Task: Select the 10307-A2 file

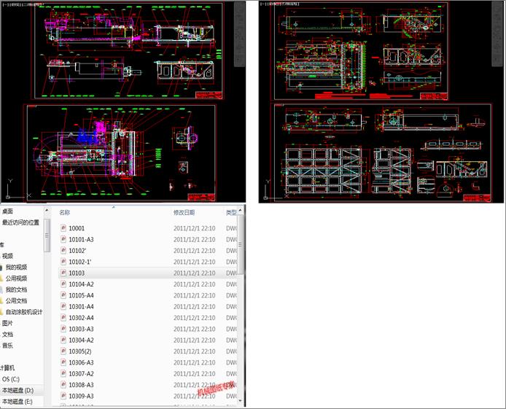Action: pyautogui.click(x=81, y=374)
